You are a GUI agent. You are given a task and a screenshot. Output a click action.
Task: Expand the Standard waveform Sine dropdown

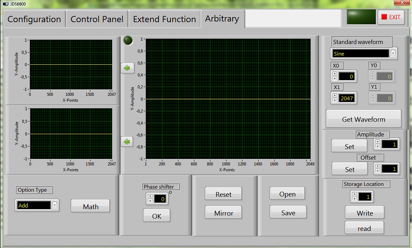(393, 53)
